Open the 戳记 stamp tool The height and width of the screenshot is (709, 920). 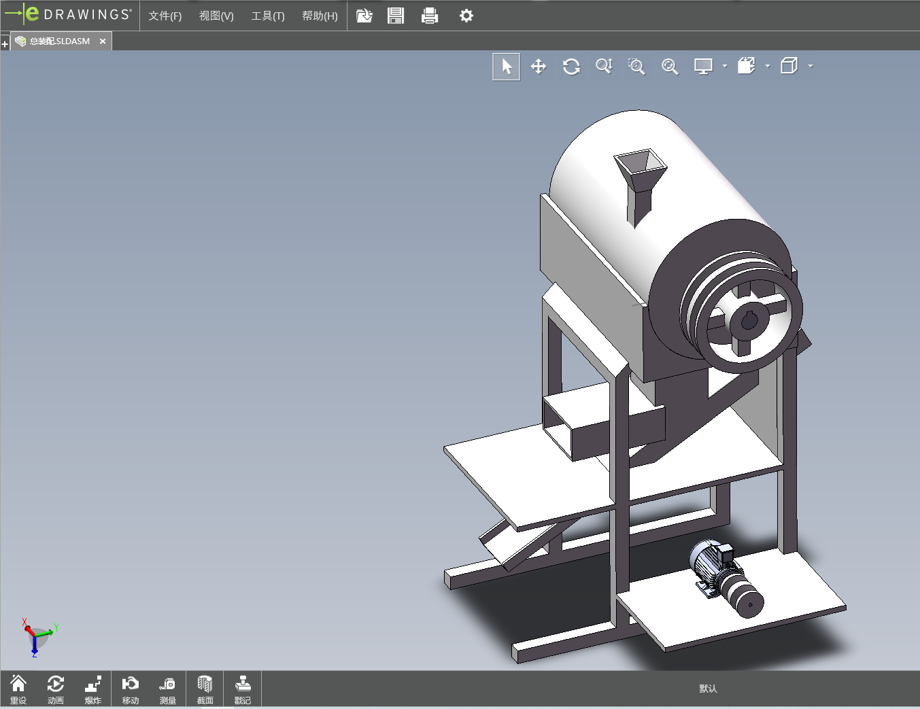242,689
